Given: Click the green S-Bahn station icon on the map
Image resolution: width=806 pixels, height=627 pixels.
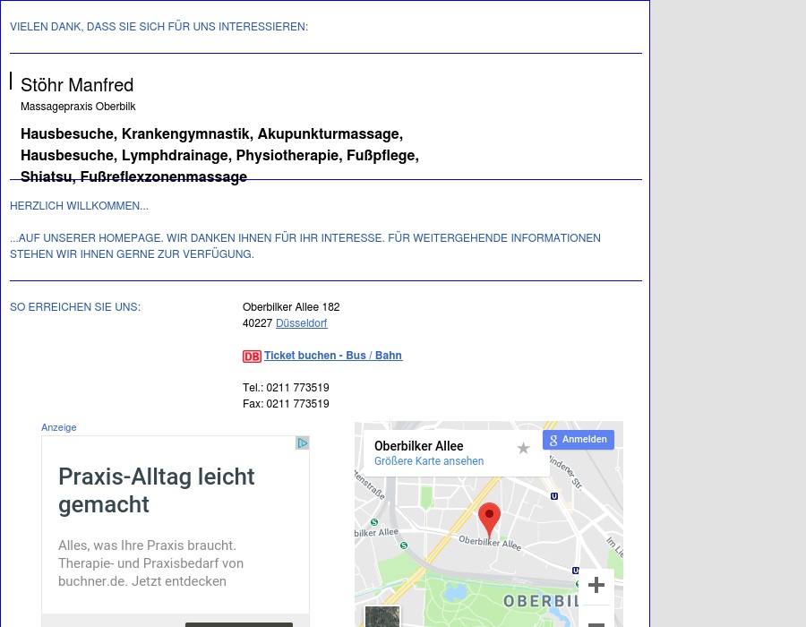Looking at the screenshot, I should pos(373,522).
